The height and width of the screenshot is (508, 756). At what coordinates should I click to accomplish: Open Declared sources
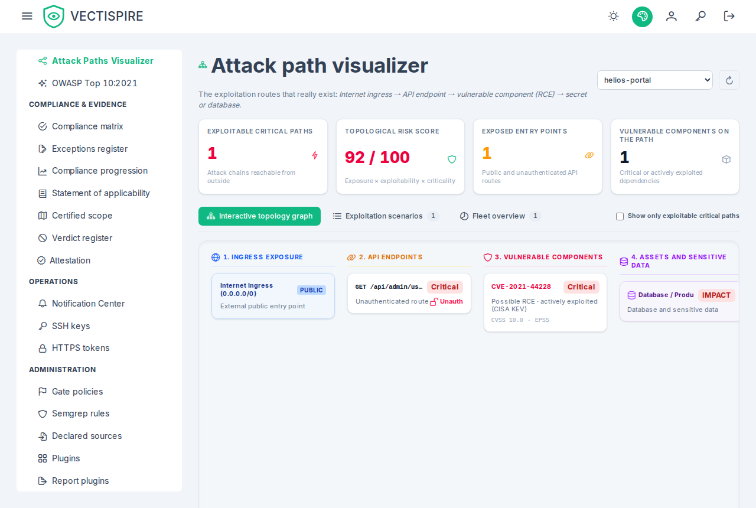tap(99, 436)
